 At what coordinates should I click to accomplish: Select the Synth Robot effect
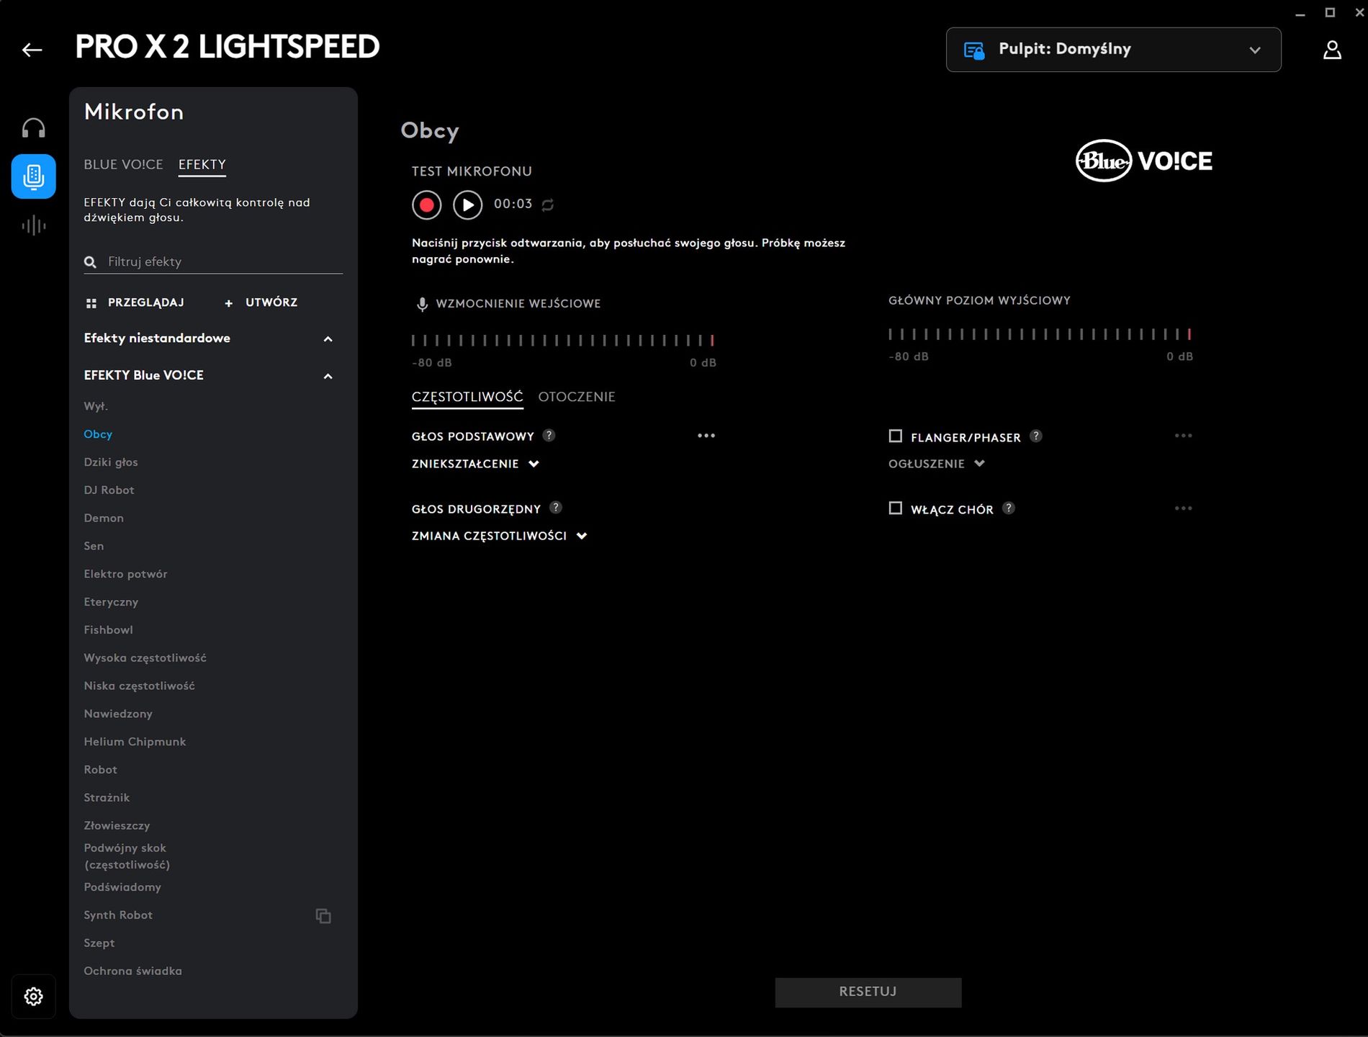[x=118, y=916]
